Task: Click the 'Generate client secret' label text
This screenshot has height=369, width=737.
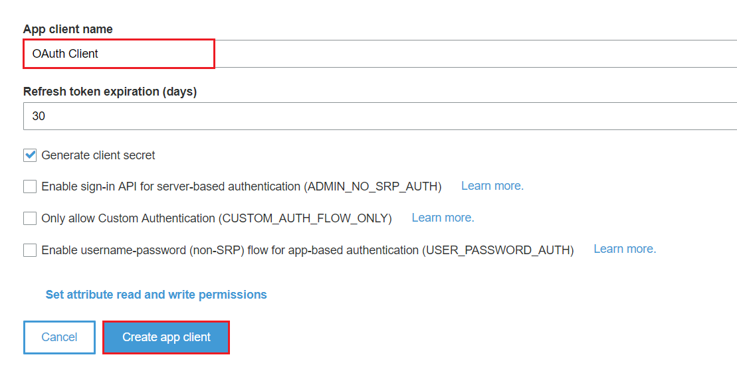Action: [x=98, y=155]
